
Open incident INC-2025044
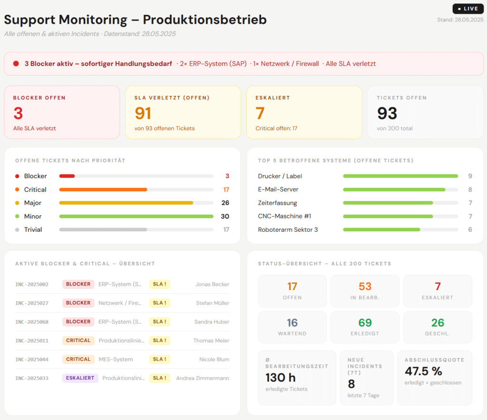122,359
